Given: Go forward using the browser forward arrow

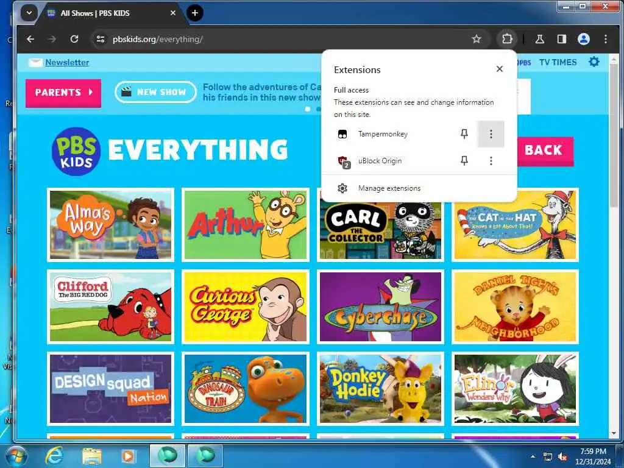Looking at the screenshot, I should click(x=52, y=39).
